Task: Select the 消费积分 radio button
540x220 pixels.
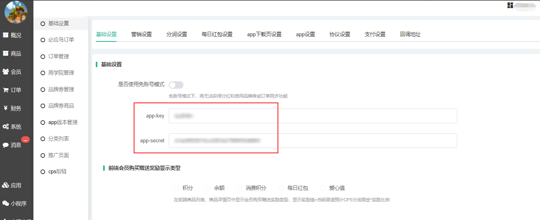Action: coord(239,188)
